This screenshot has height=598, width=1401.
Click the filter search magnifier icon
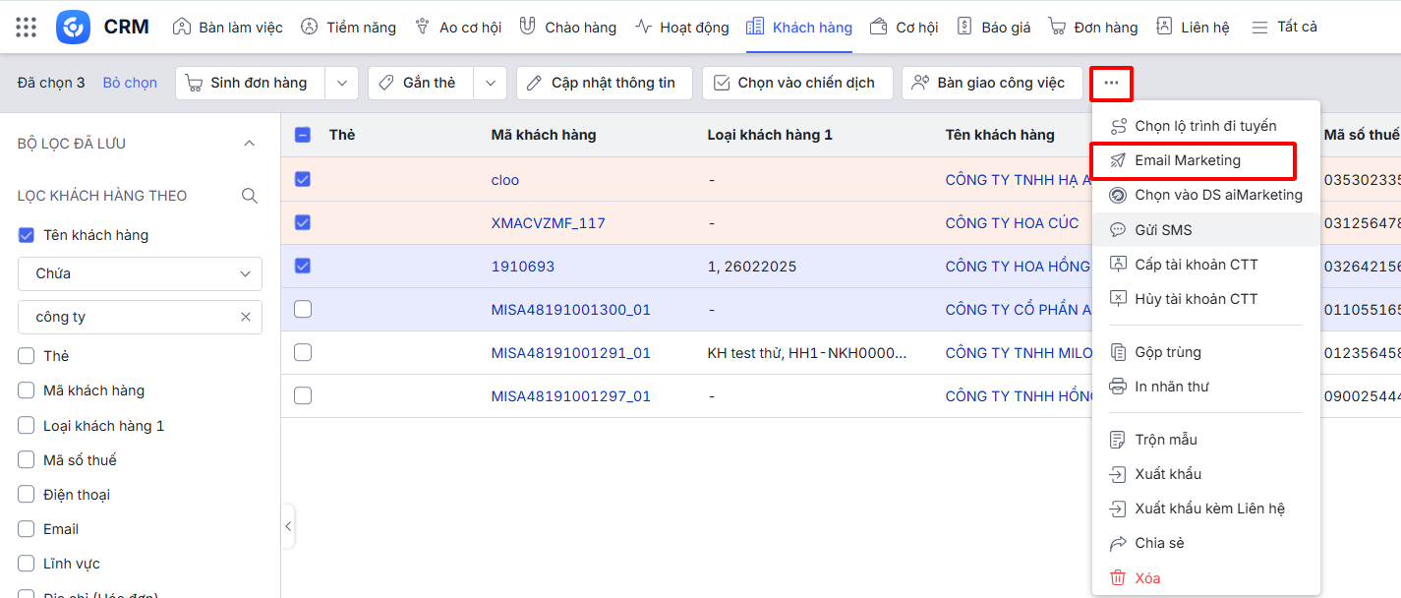250,196
